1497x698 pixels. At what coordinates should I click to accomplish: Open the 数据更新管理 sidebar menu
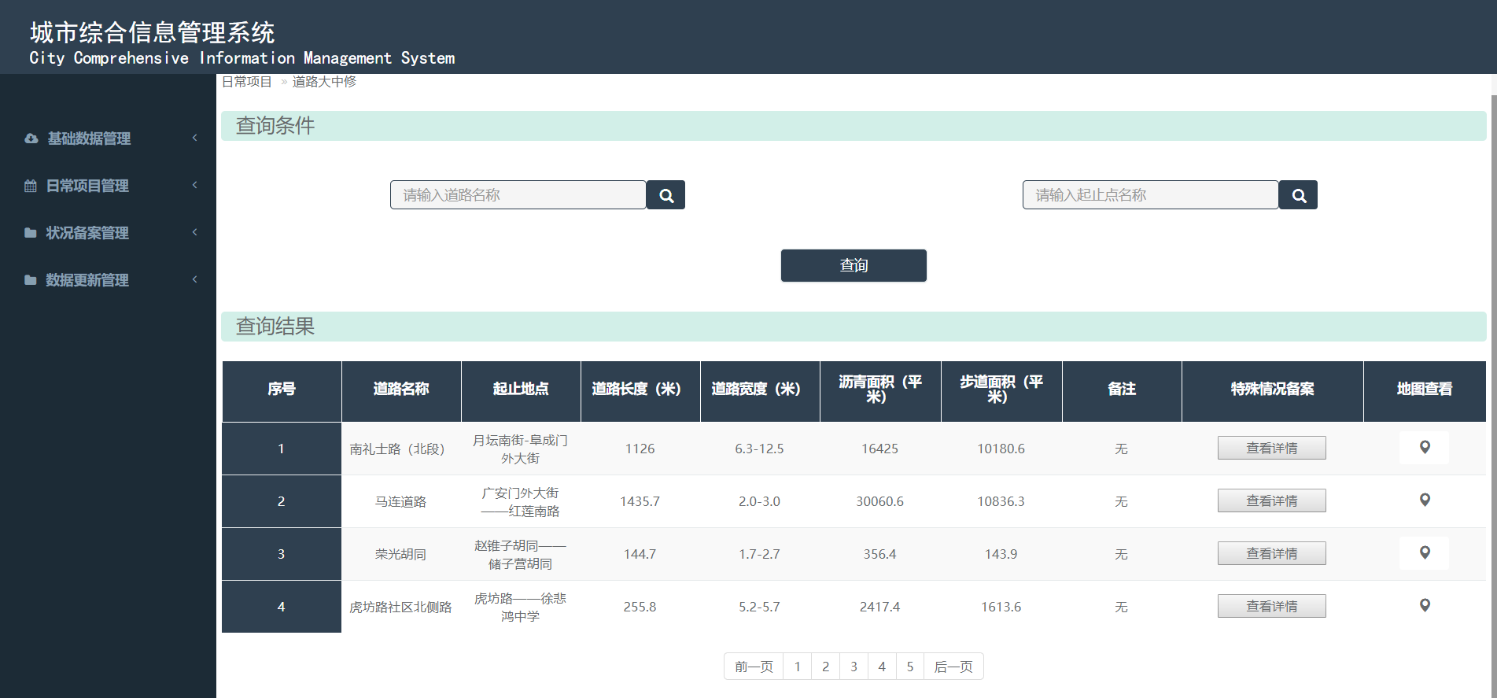87,280
